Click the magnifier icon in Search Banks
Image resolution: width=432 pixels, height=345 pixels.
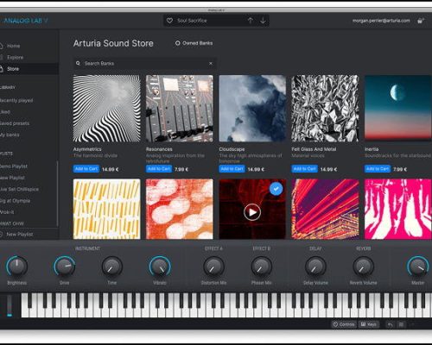tap(78, 63)
